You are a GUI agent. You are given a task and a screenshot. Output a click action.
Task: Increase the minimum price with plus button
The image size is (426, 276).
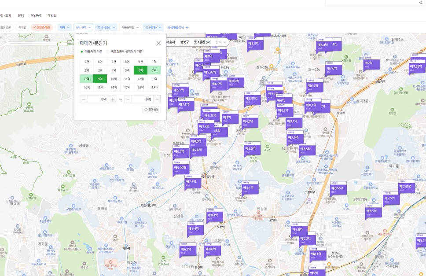[x=113, y=99]
